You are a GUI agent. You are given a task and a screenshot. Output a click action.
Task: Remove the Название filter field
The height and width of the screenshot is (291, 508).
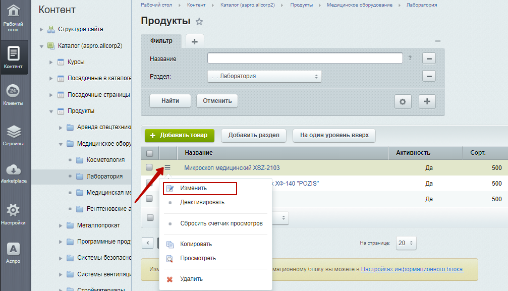click(429, 59)
